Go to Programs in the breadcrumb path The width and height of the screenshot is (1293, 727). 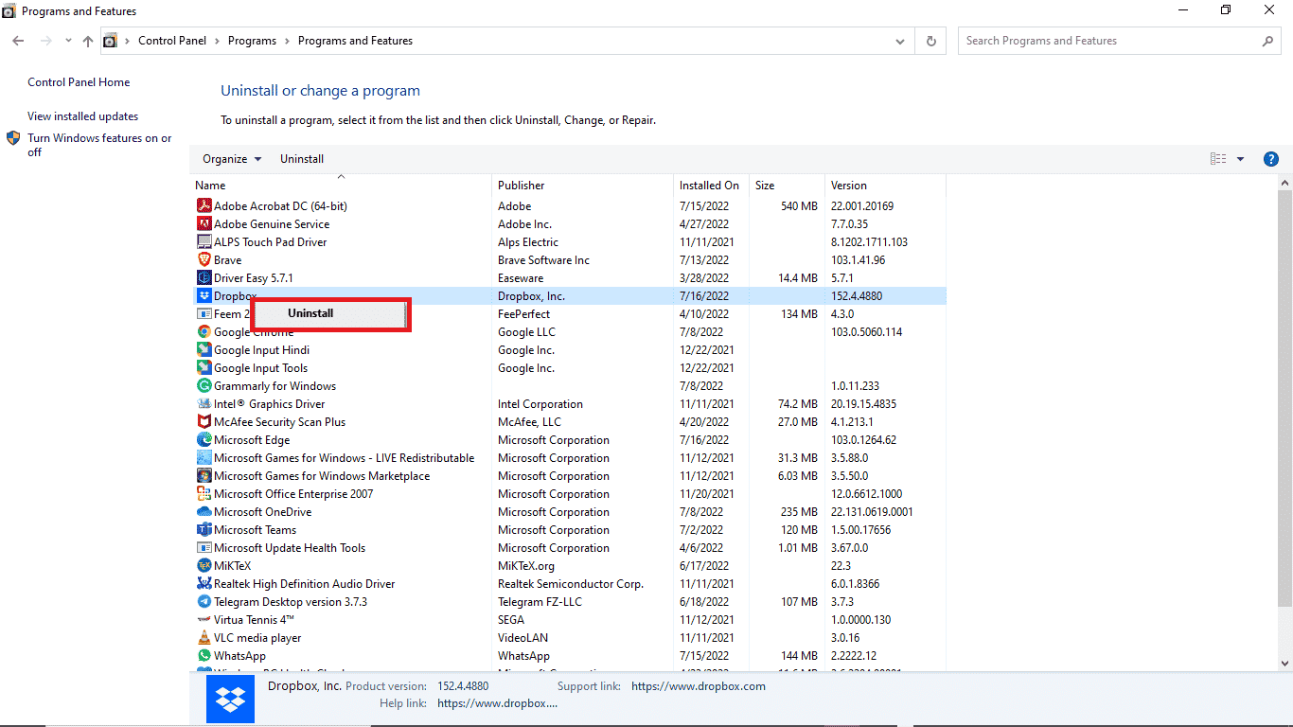click(252, 41)
